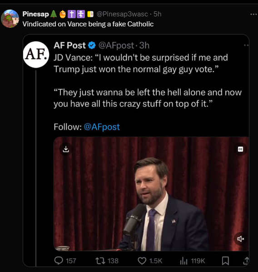Like the AF Post tweet

click(x=142, y=261)
